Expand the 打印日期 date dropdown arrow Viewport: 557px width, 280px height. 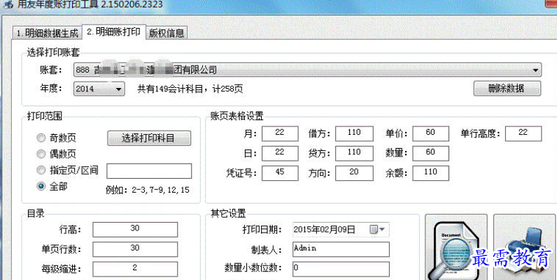[382, 230]
